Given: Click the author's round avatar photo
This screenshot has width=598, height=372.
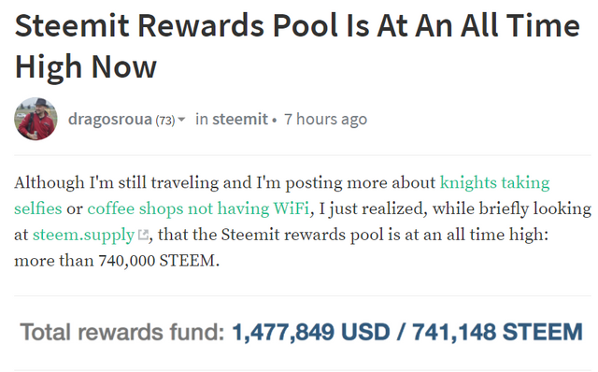Looking at the screenshot, I should click(36, 119).
